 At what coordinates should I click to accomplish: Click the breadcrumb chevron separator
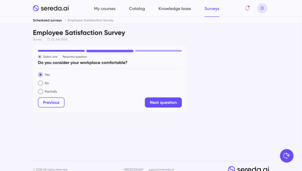tap(65, 20)
